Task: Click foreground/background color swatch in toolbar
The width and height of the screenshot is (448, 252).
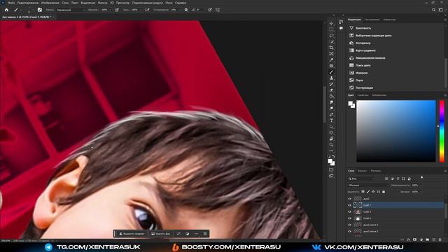Action: [331, 162]
